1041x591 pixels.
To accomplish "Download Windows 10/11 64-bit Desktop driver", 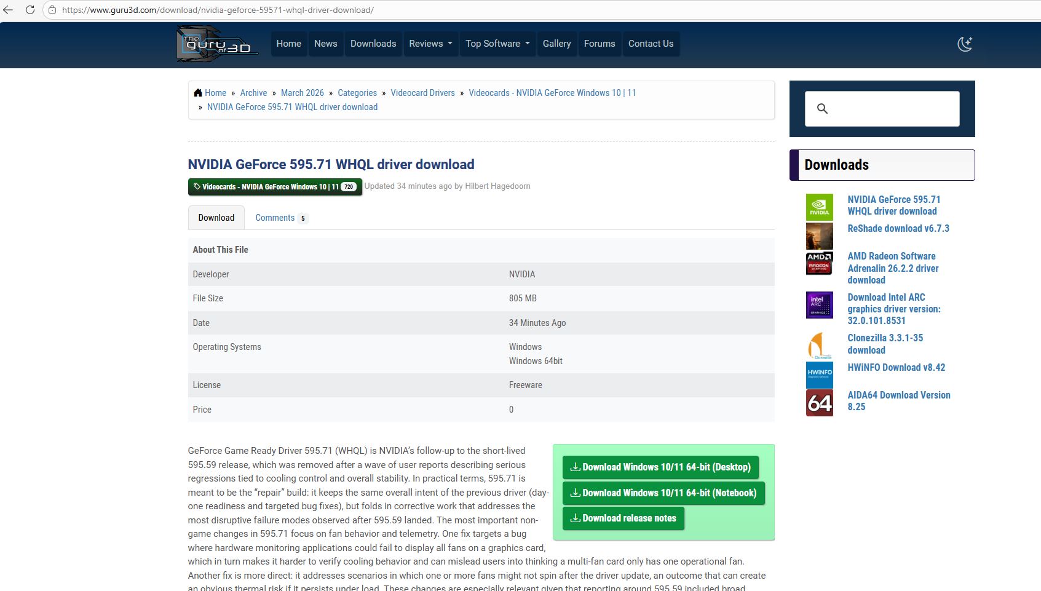I will pos(660,467).
